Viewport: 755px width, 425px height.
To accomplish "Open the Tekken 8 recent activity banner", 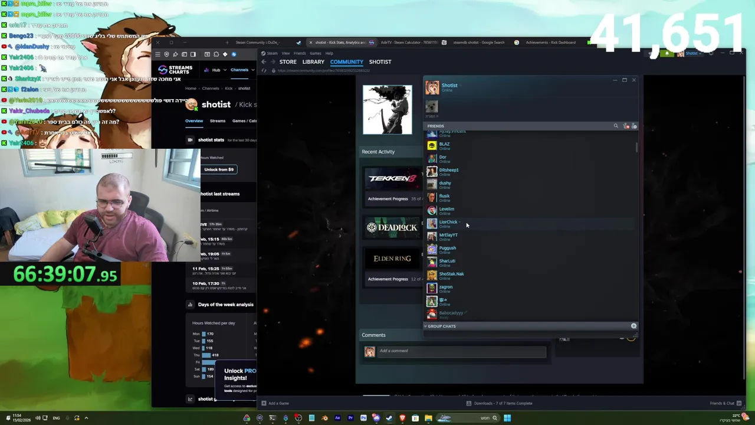I will 392,178.
